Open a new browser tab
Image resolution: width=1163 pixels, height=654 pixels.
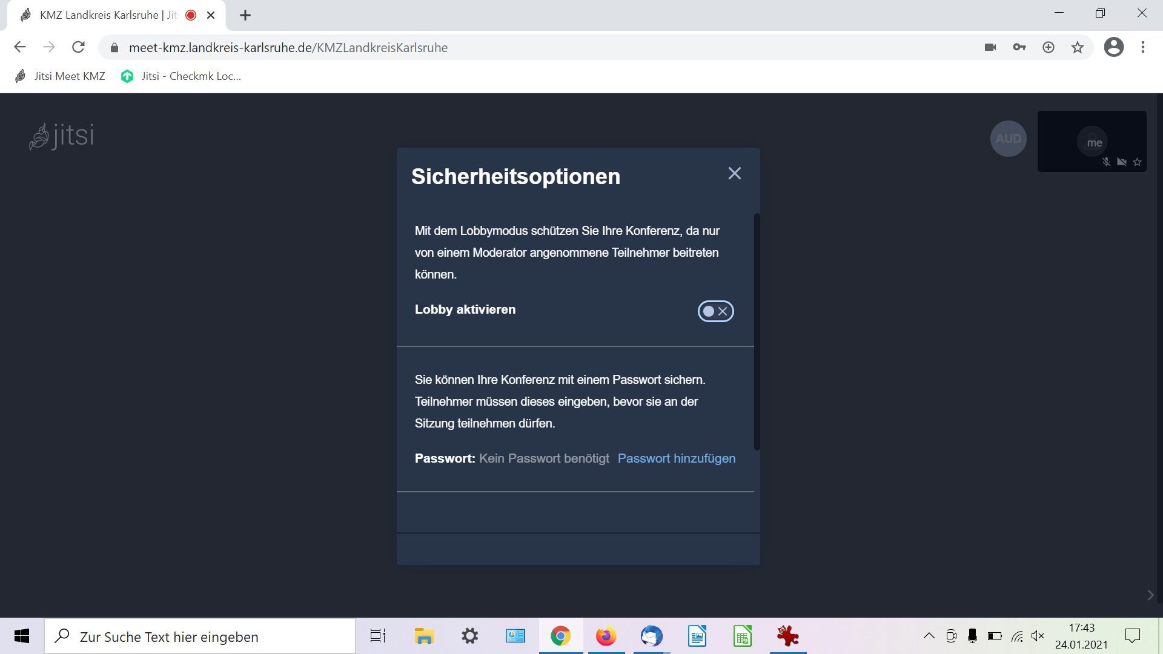(x=245, y=15)
